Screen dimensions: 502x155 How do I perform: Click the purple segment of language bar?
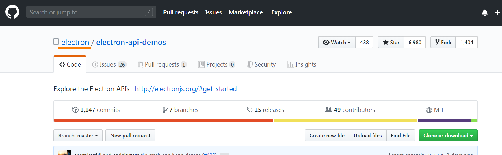444,120
